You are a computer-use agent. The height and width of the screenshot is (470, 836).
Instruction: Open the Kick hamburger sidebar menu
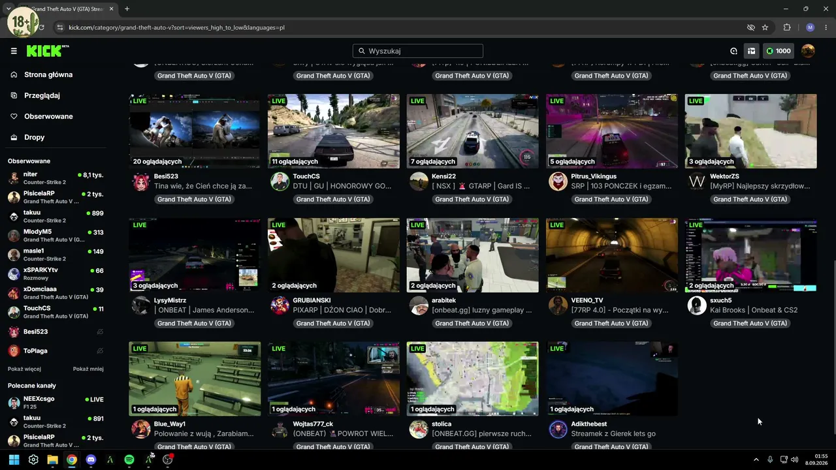(14, 51)
